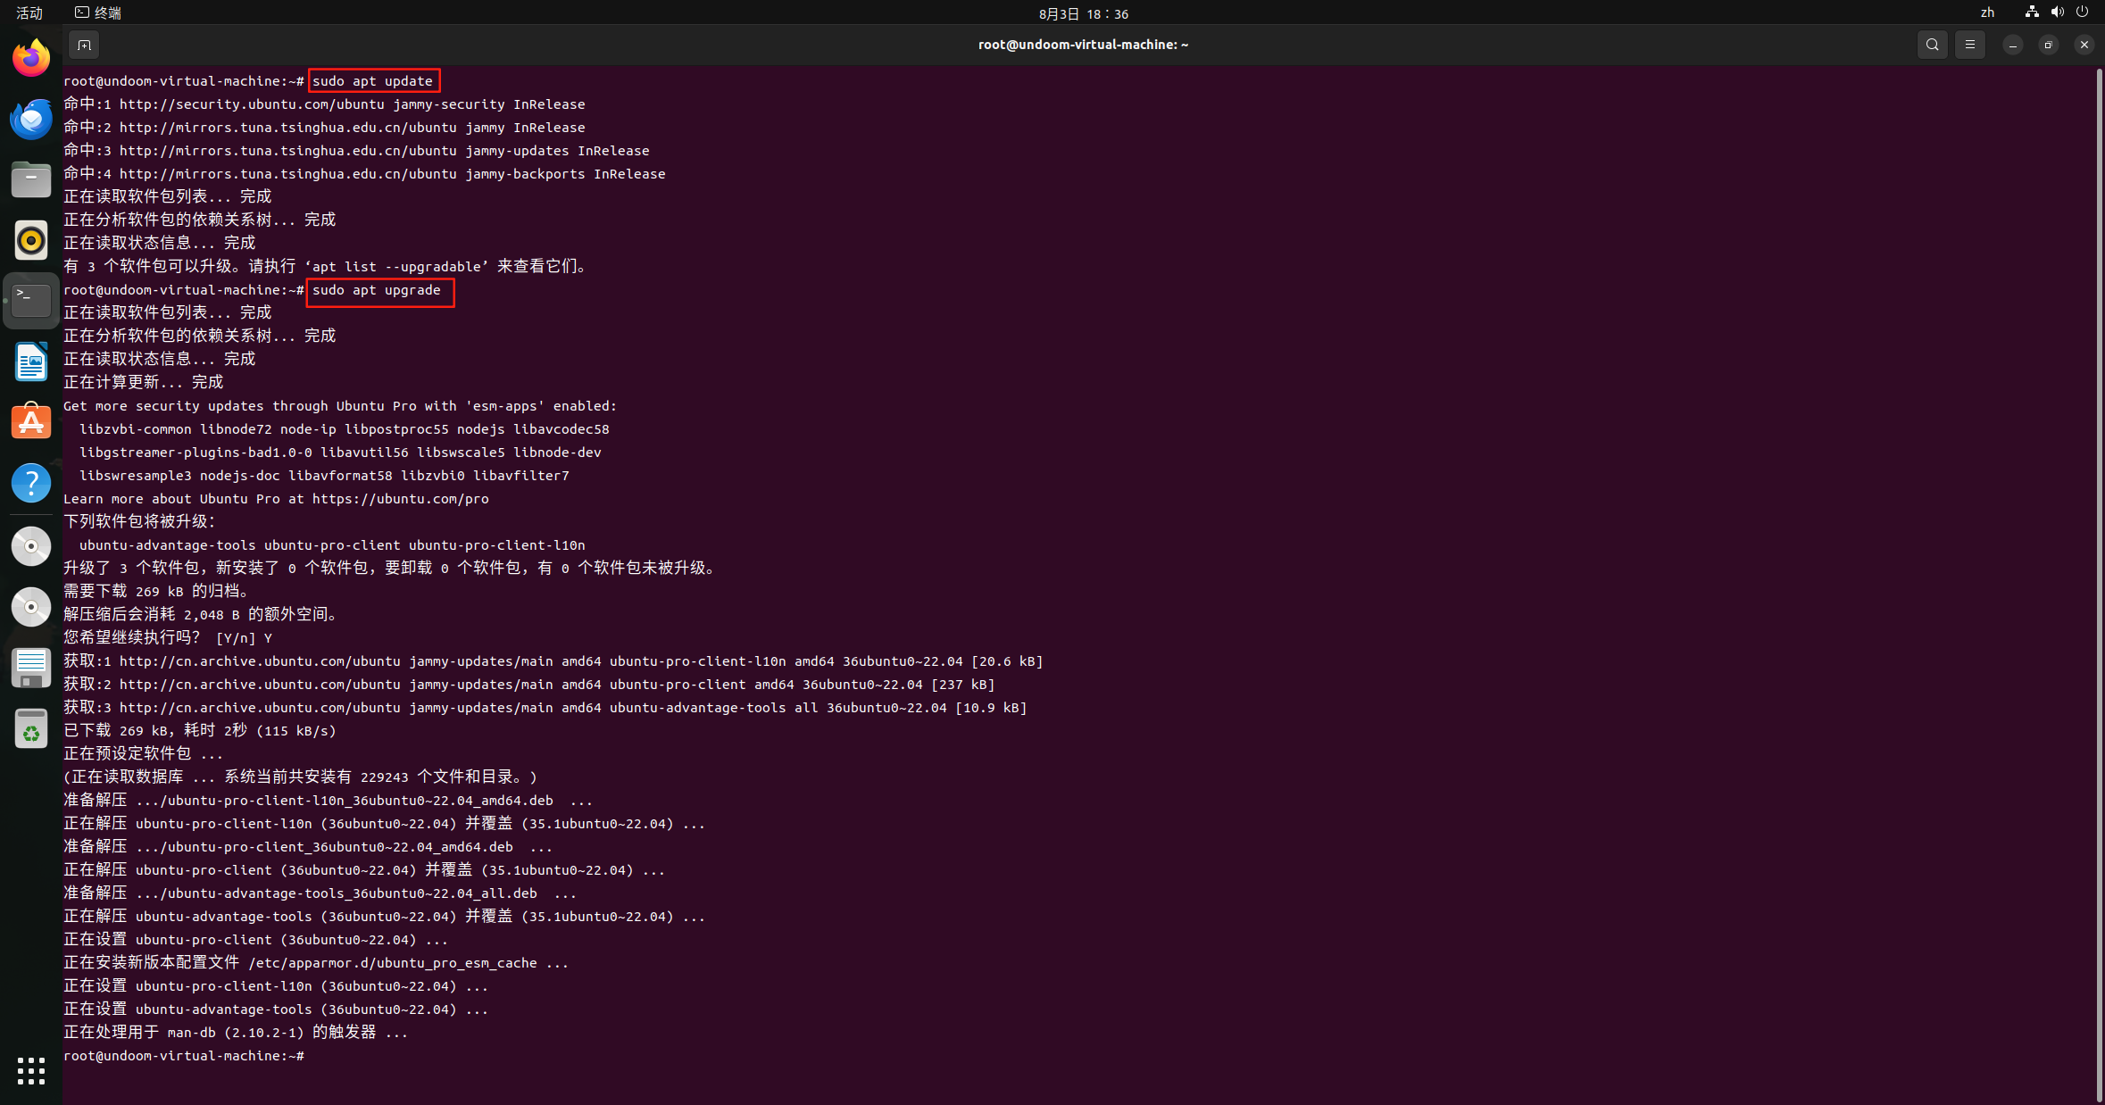Screen dimensions: 2105x1105
Task: Open the Files manager in dock
Action: click(x=31, y=180)
